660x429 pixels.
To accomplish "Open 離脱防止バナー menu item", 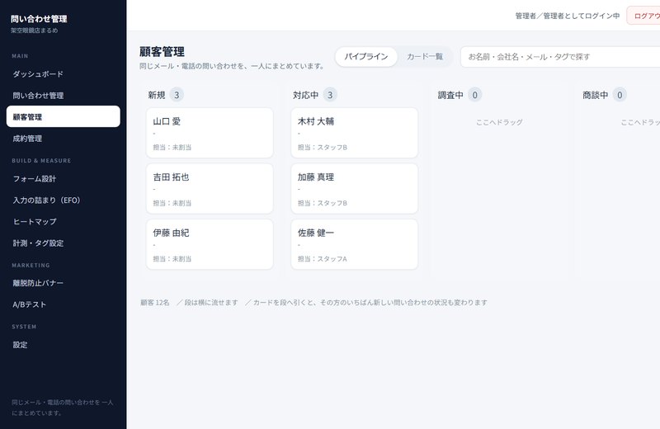I will pyautogui.click(x=64, y=283).
